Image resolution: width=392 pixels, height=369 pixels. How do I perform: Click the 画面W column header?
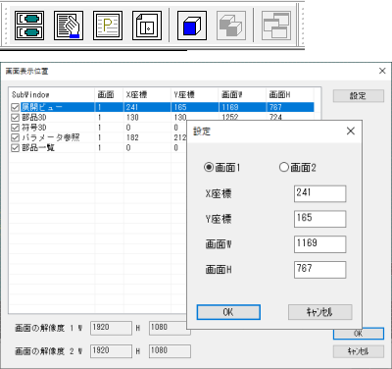pos(242,94)
